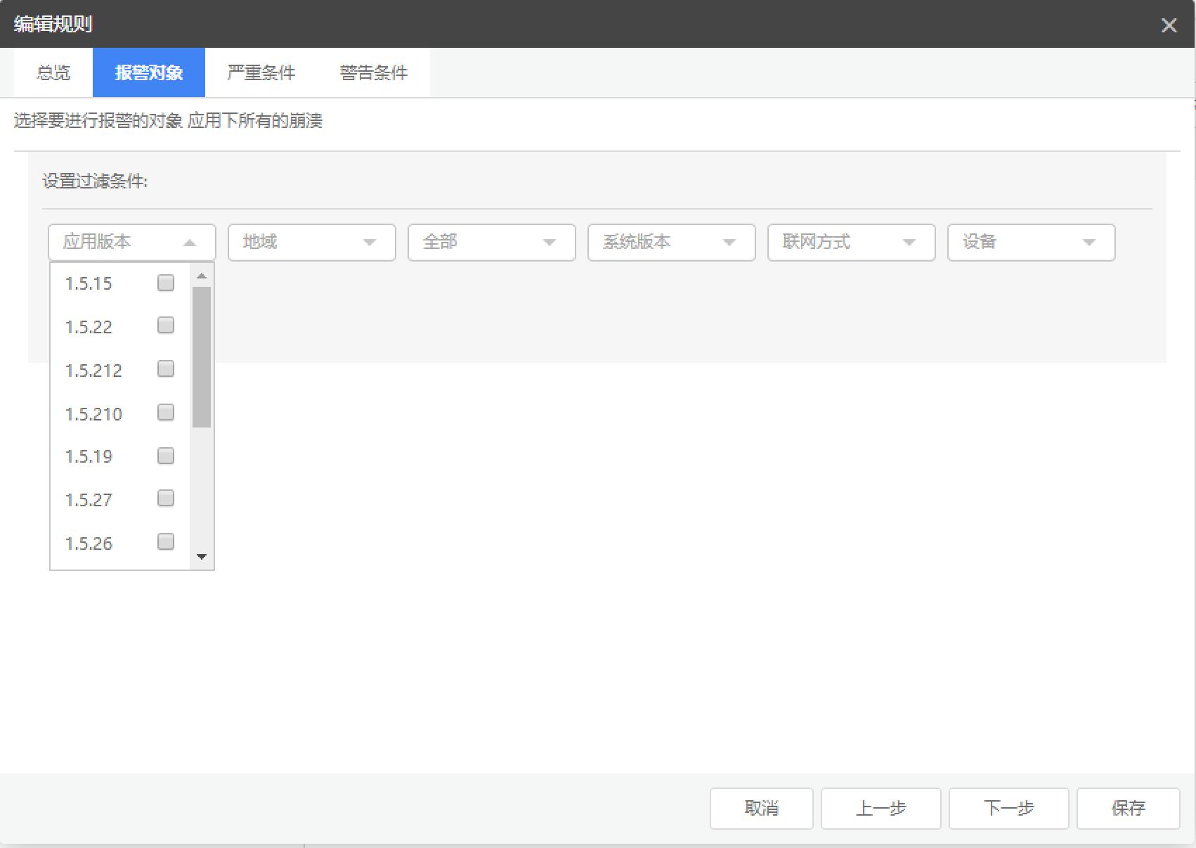1196x848 pixels.
Task: Open the 设备 dropdown
Action: point(1032,243)
